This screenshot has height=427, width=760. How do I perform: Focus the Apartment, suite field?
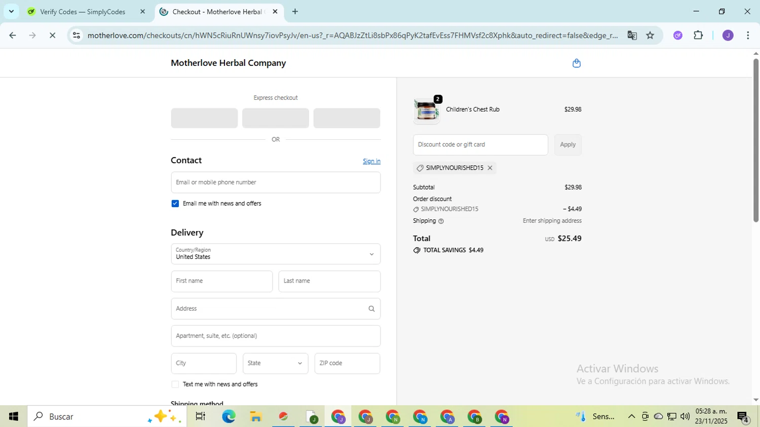[x=276, y=336]
